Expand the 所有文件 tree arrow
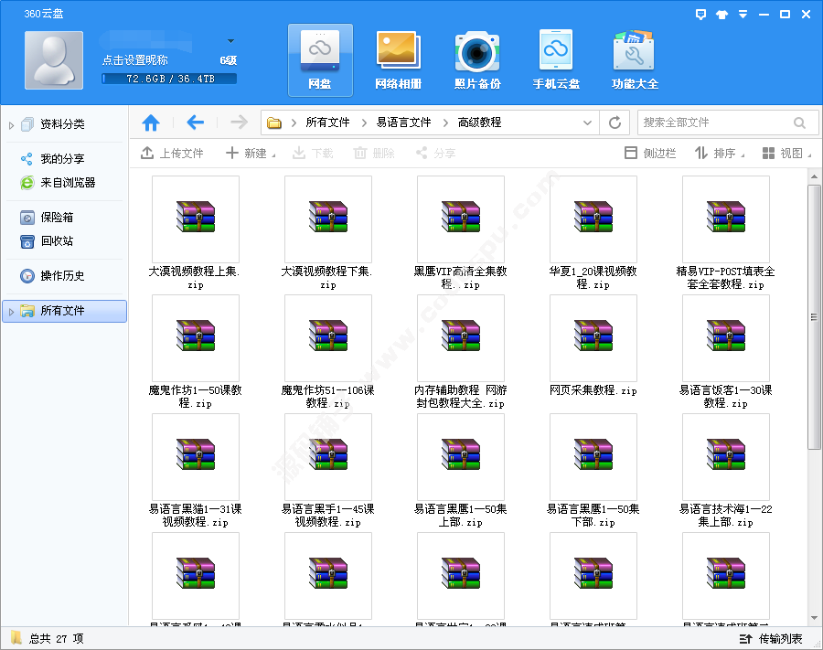 pos(11,312)
